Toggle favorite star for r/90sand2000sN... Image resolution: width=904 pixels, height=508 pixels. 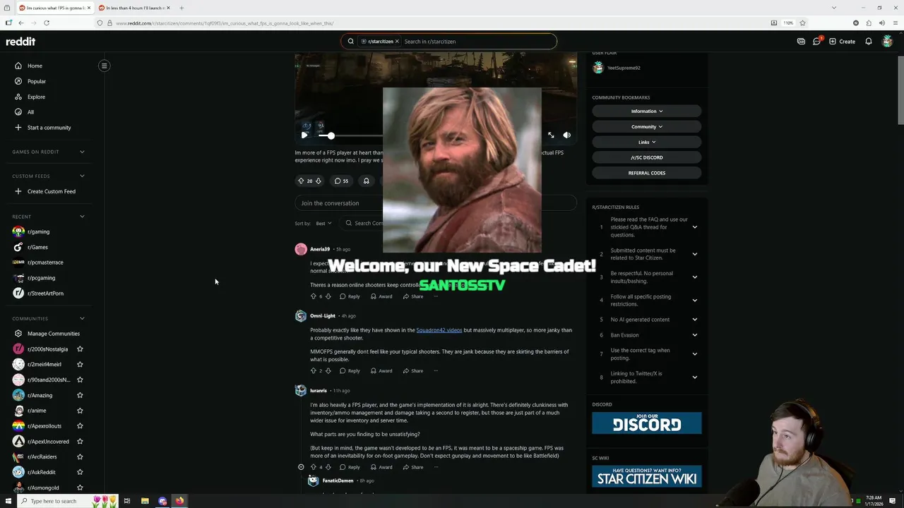[80, 380]
